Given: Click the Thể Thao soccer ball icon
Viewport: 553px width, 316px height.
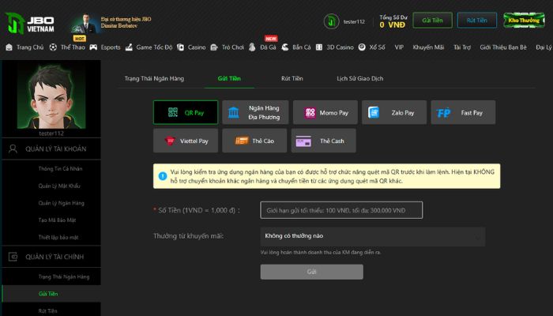Looking at the screenshot, I should pos(53,47).
